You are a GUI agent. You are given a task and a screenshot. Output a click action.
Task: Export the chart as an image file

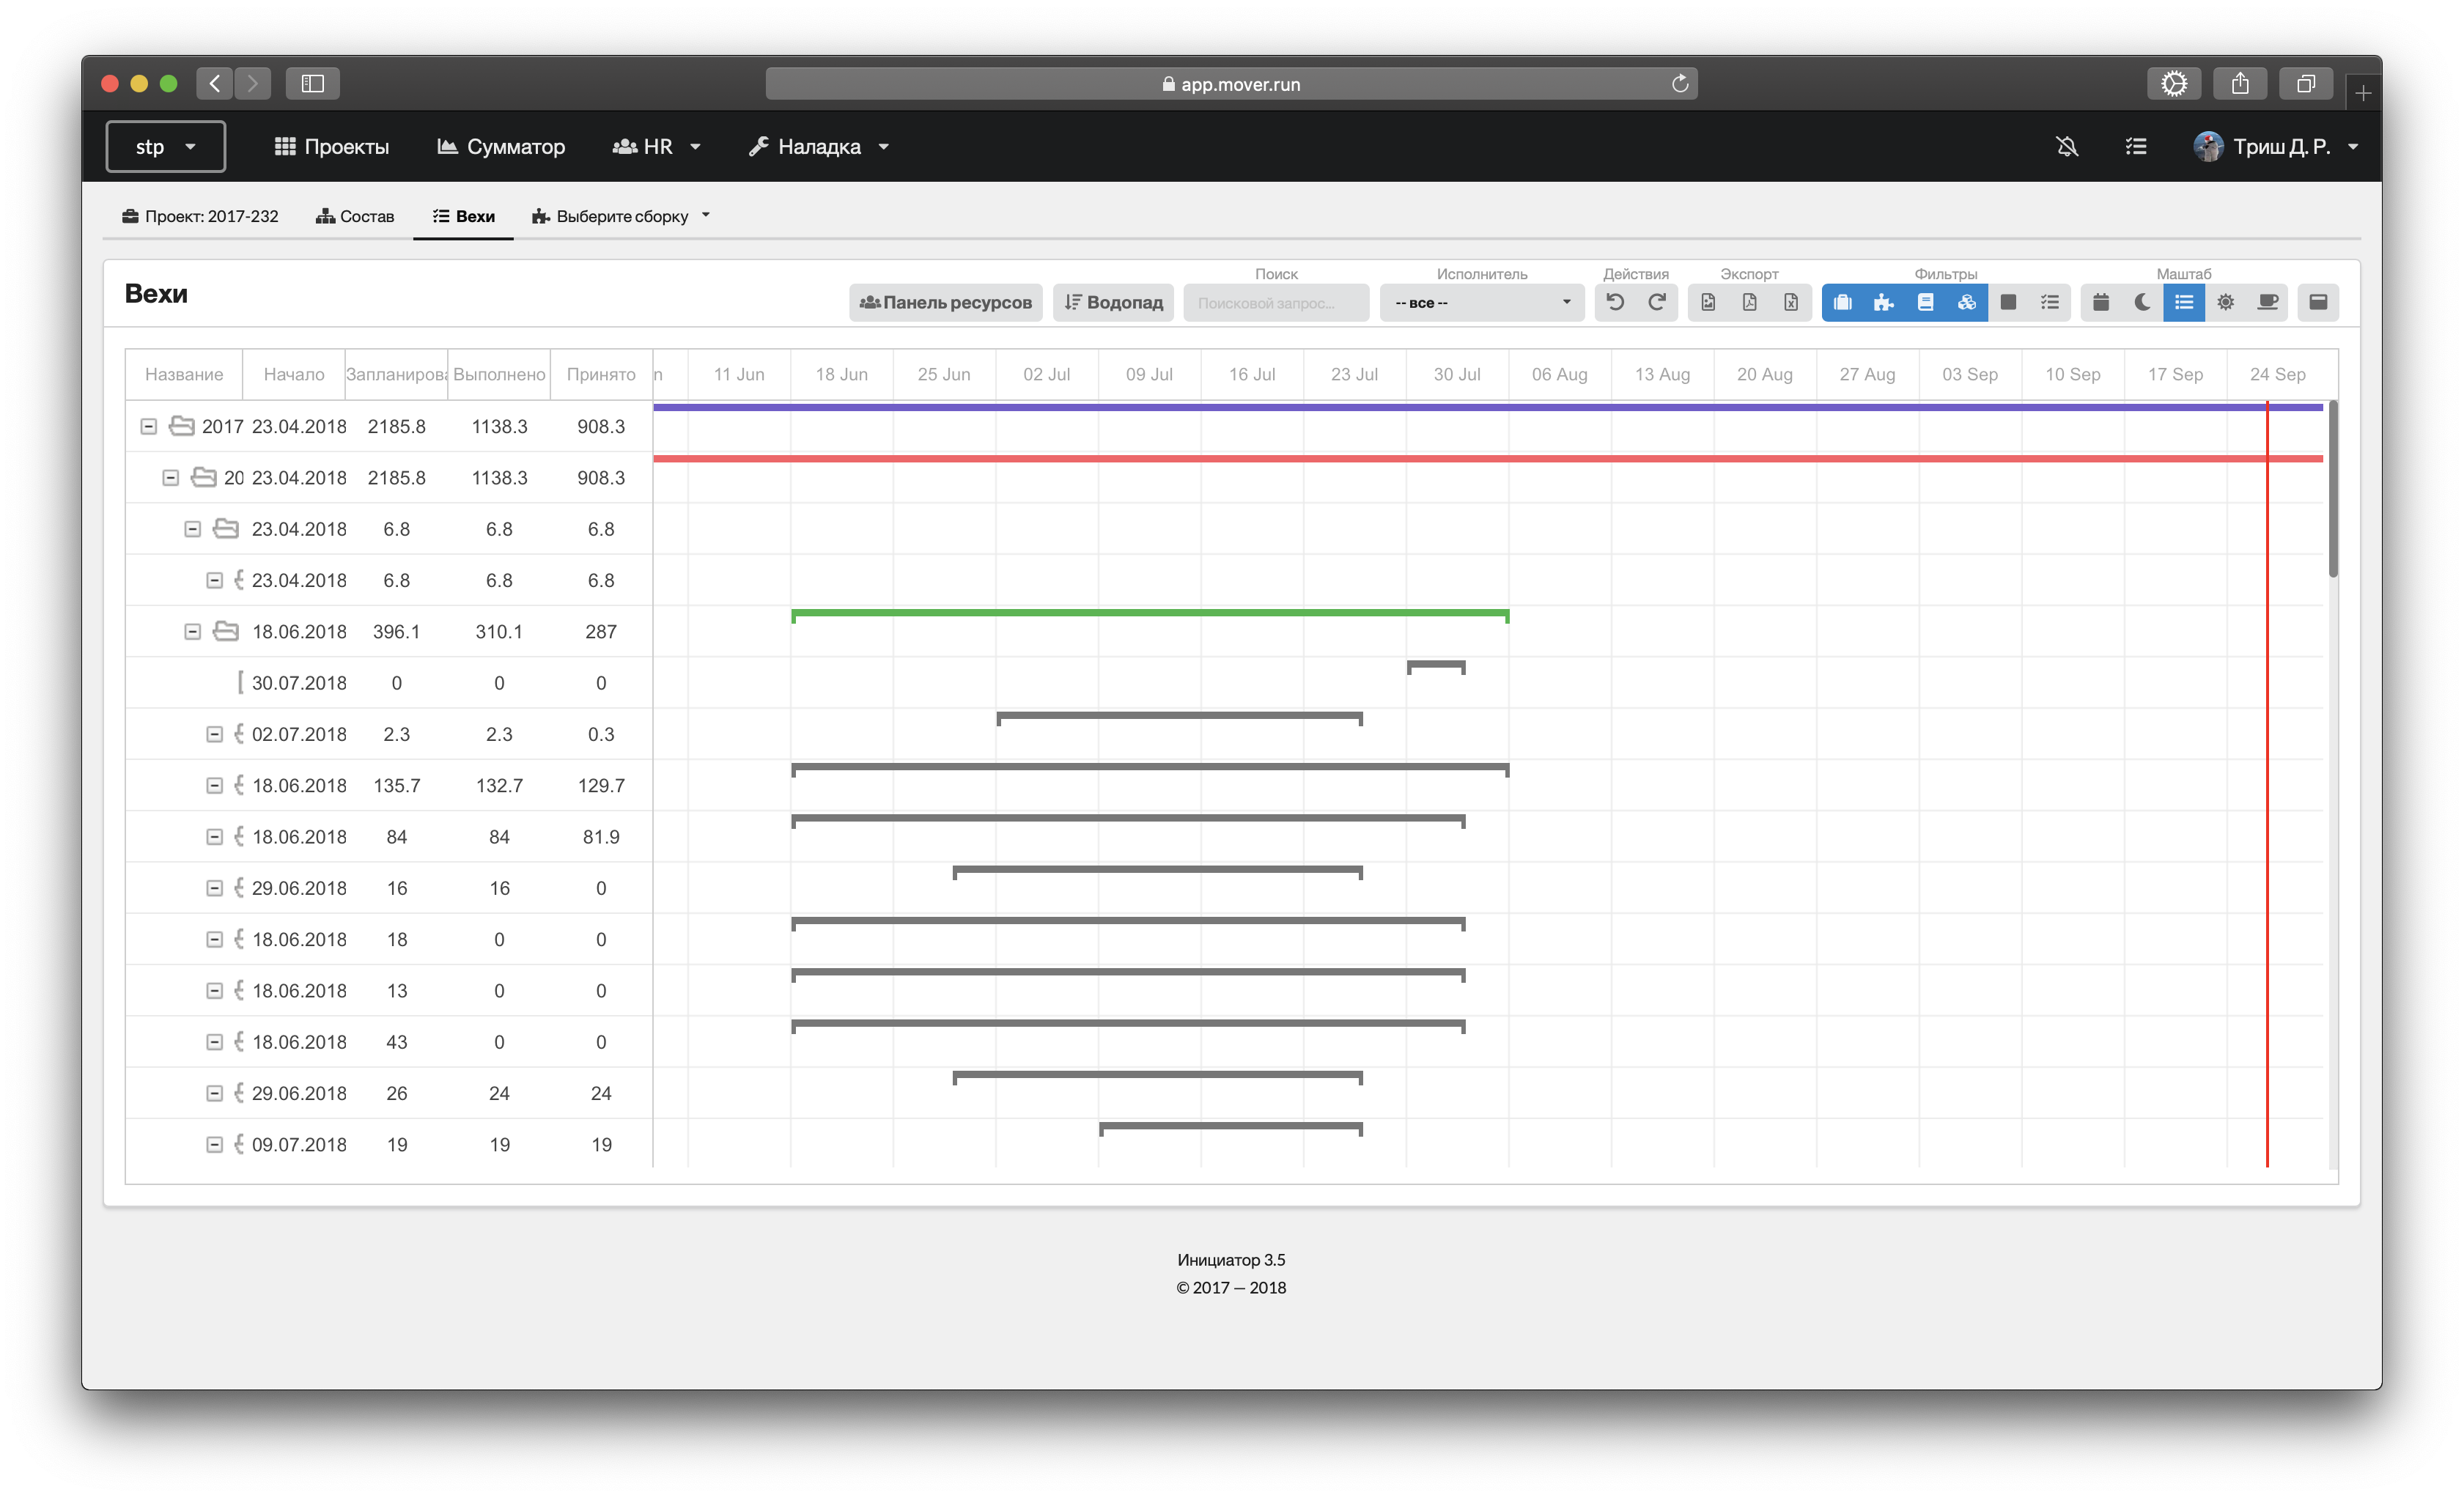(1708, 302)
